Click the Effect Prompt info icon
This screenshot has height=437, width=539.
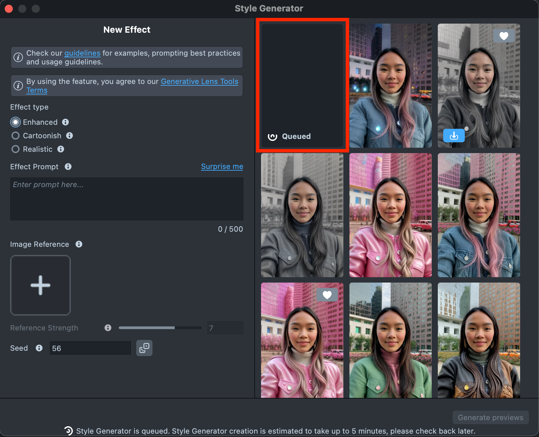[x=68, y=167]
